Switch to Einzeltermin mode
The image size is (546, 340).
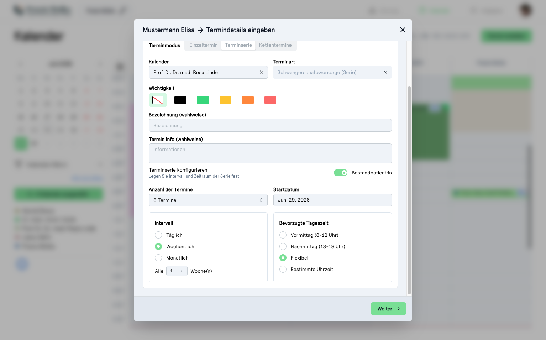pos(203,45)
